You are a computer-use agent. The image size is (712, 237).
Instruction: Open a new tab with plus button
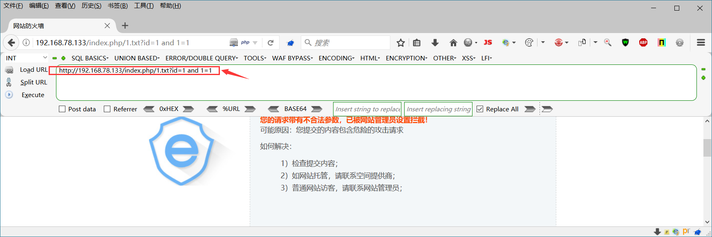click(x=125, y=26)
